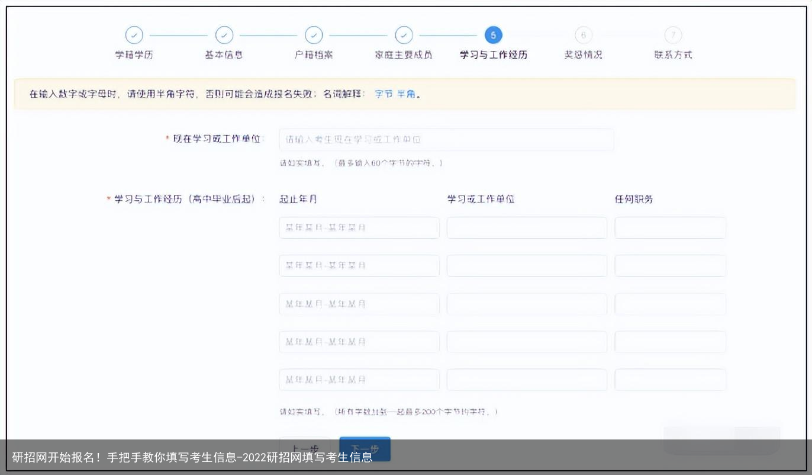Click the blue 下一步 button

pos(365,448)
